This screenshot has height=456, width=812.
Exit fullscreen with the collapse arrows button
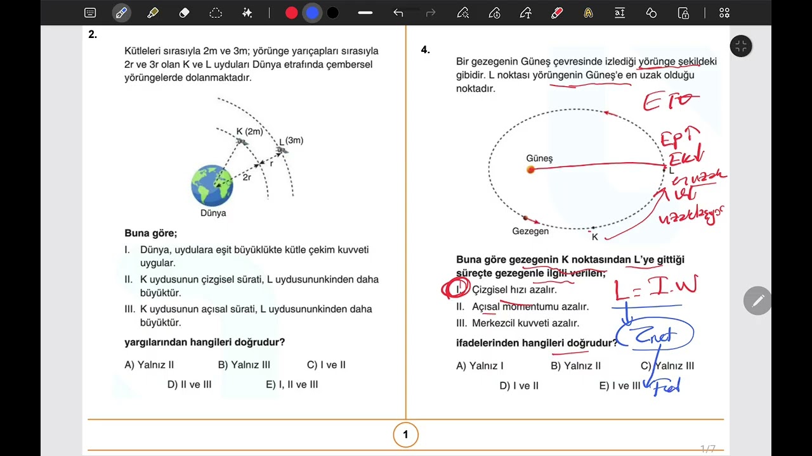[x=741, y=46]
